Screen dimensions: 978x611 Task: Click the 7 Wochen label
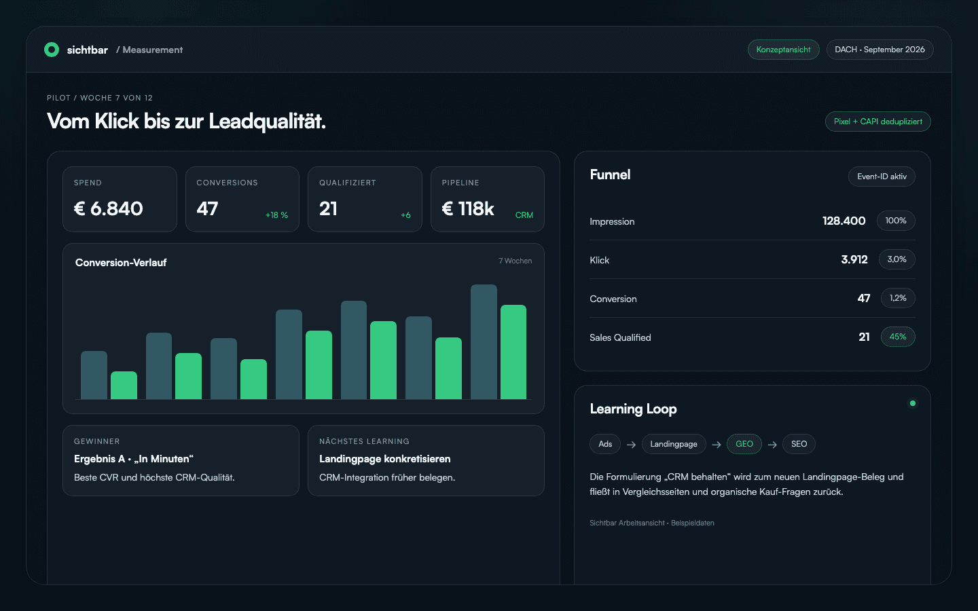coord(515,261)
